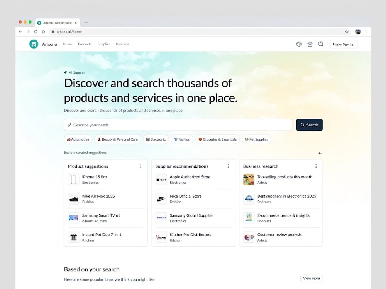The height and width of the screenshot is (289, 386).
Task: Click the Arixona logo icon
Action: pyautogui.click(x=34, y=44)
